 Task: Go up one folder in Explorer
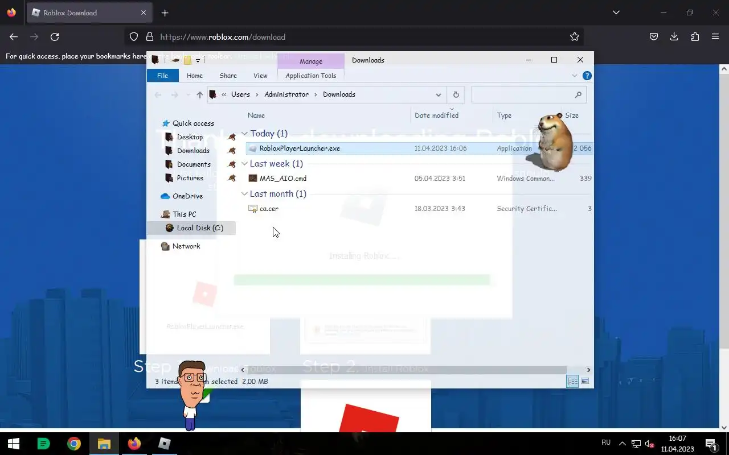point(199,95)
